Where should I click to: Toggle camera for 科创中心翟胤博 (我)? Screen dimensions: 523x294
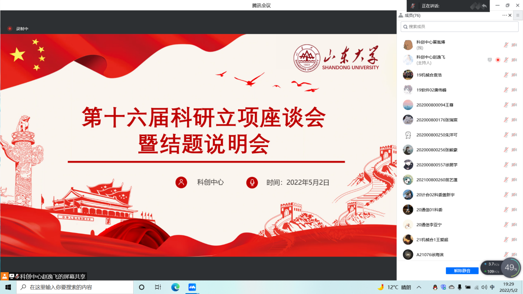click(514, 45)
